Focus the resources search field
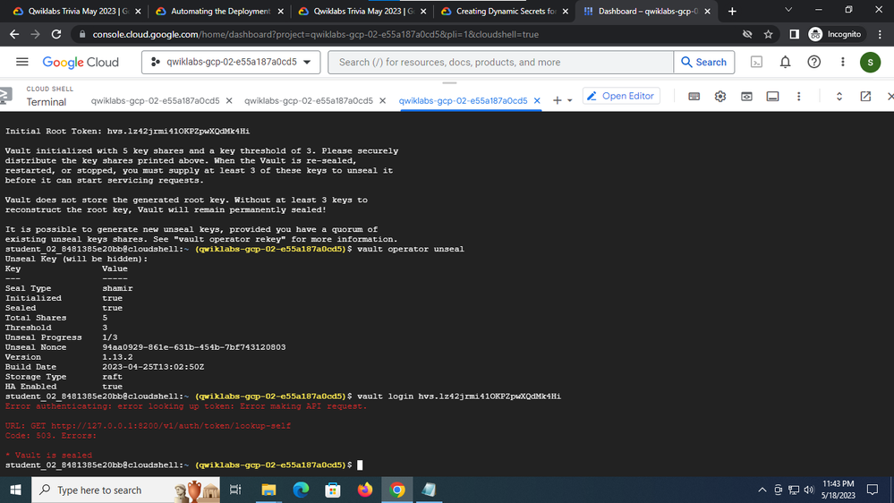 click(500, 62)
